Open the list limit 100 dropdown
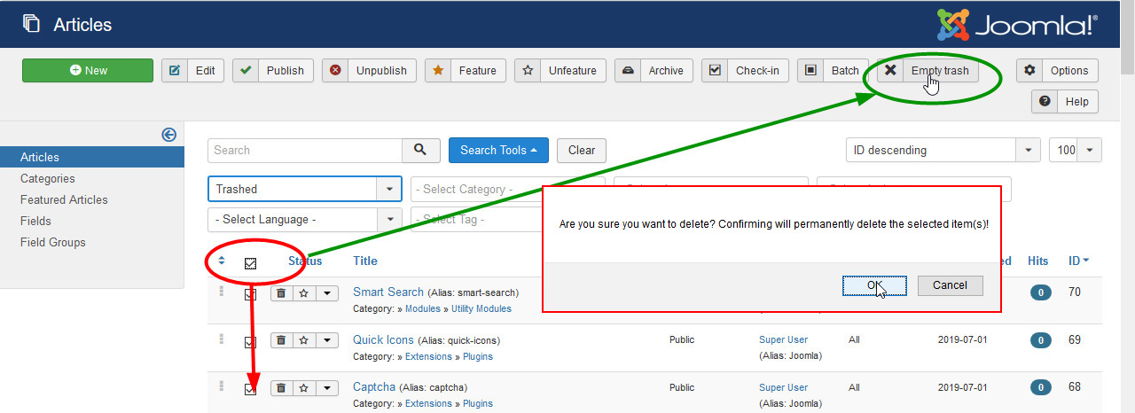This screenshot has width=1135, height=413. 1076,151
